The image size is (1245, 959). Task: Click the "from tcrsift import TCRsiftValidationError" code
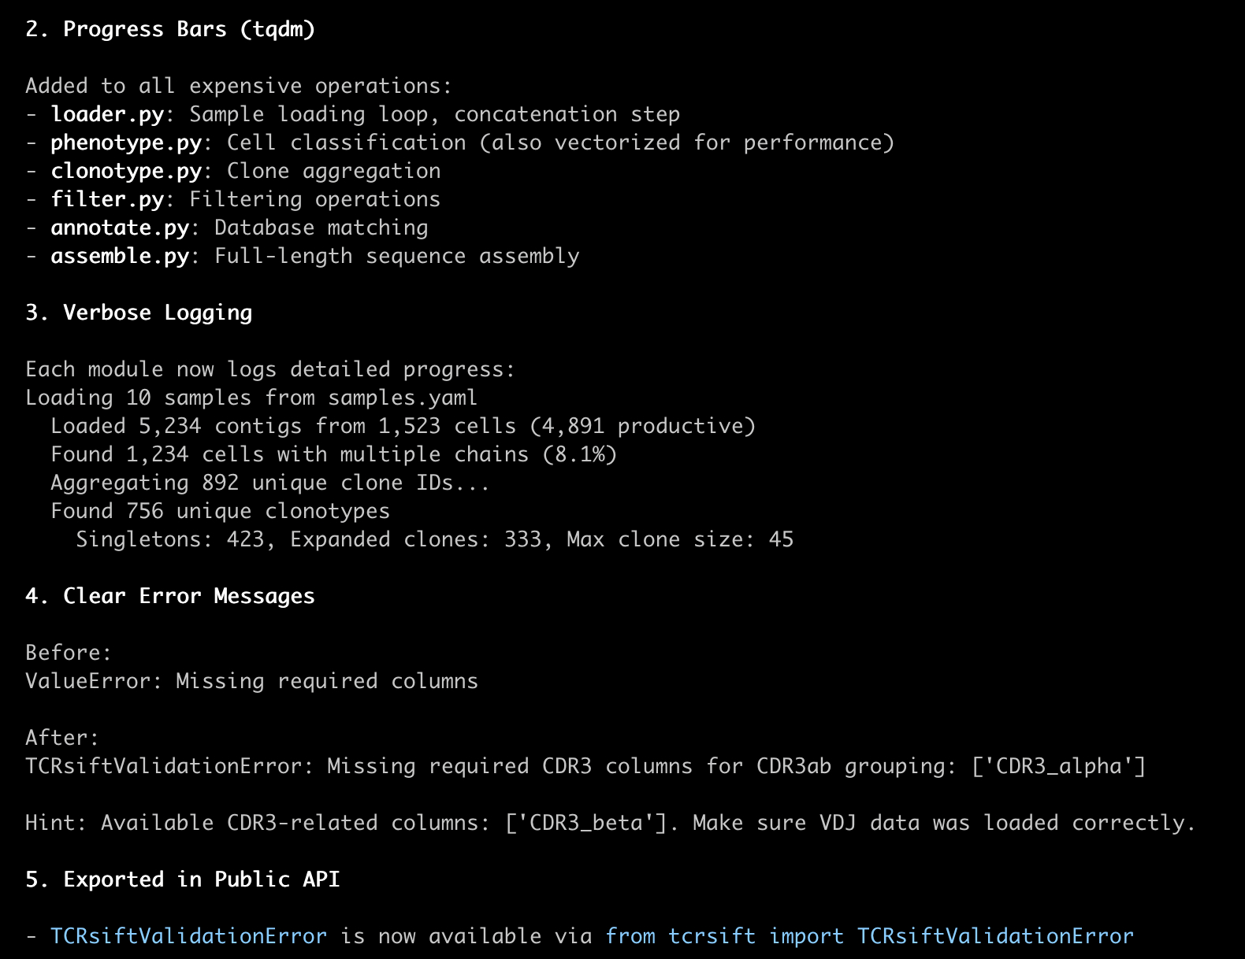[869, 936]
